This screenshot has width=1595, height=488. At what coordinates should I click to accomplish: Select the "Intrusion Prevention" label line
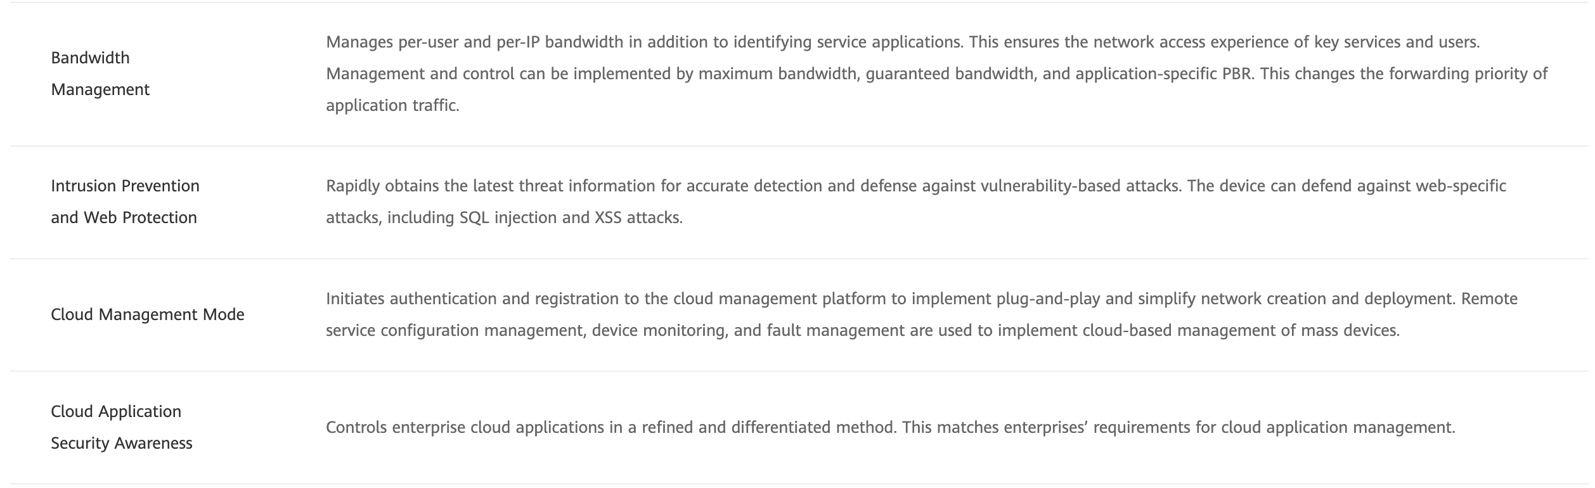(x=125, y=186)
